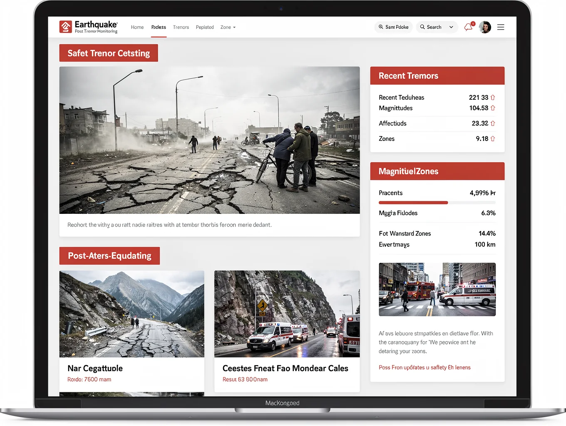Open the Poss Fron safety link
This screenshot has height=426, width=566.
click(424, 368)
